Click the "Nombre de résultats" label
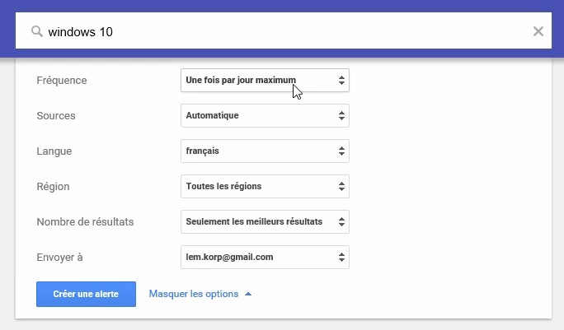This screenshot has height=330, width=564. tap(86, 222)
